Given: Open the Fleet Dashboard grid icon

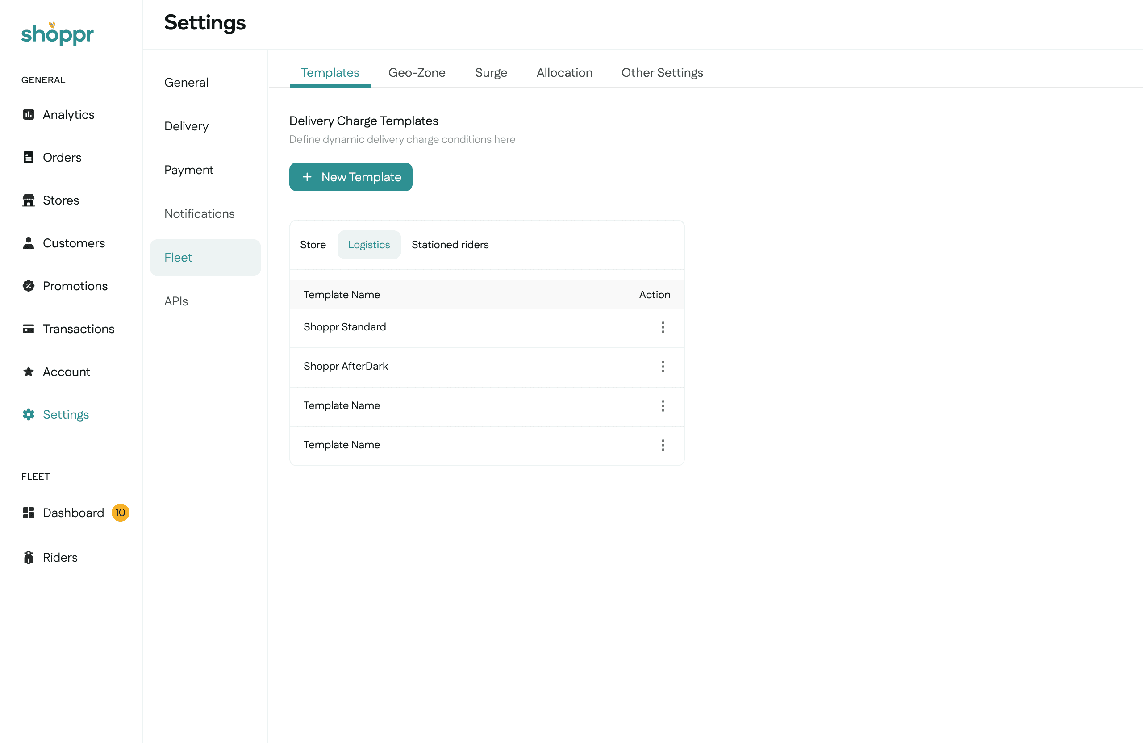Looking at the screenshot, I should [28, 513].
